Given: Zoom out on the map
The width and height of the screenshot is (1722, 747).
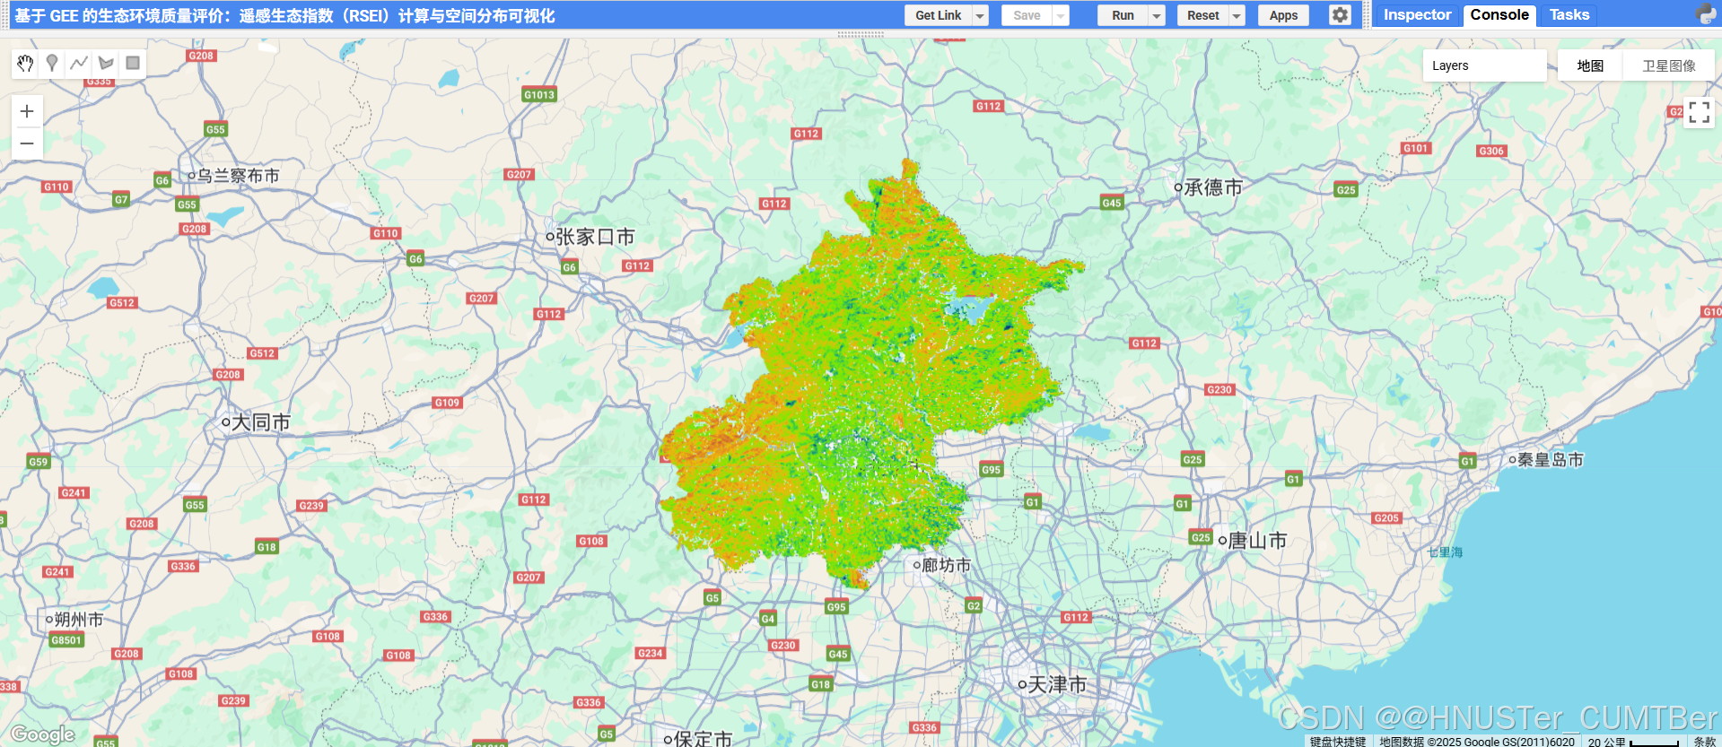Looking at the screenshot, I should click(x=27, y=143).
